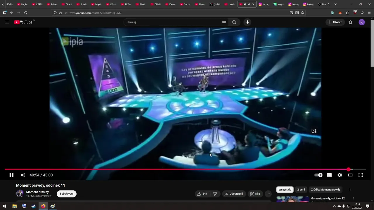Open the site permissions lock icon
The width and height of the screenshot is (374, 210).
(x=60, y=13)
